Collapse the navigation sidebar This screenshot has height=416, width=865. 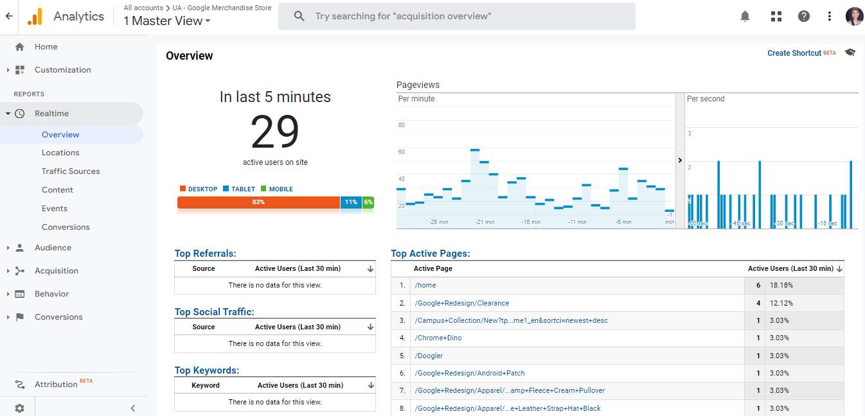coord(133,408)
